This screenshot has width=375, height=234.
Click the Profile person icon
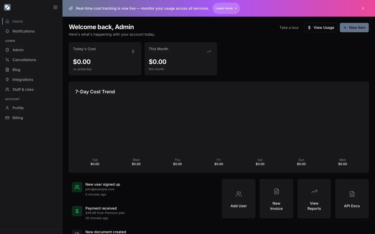pyautogui.click(x=7, y=108)
